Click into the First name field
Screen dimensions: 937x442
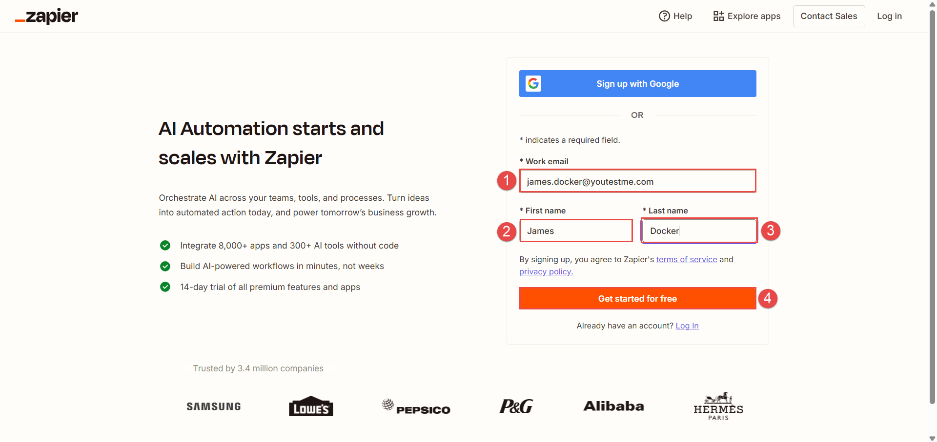(576, 231)
